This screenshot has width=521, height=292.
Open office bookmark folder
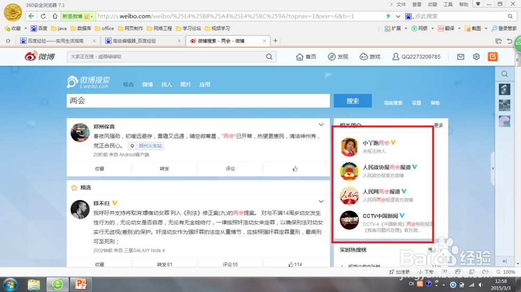click(x=104, y=29)
